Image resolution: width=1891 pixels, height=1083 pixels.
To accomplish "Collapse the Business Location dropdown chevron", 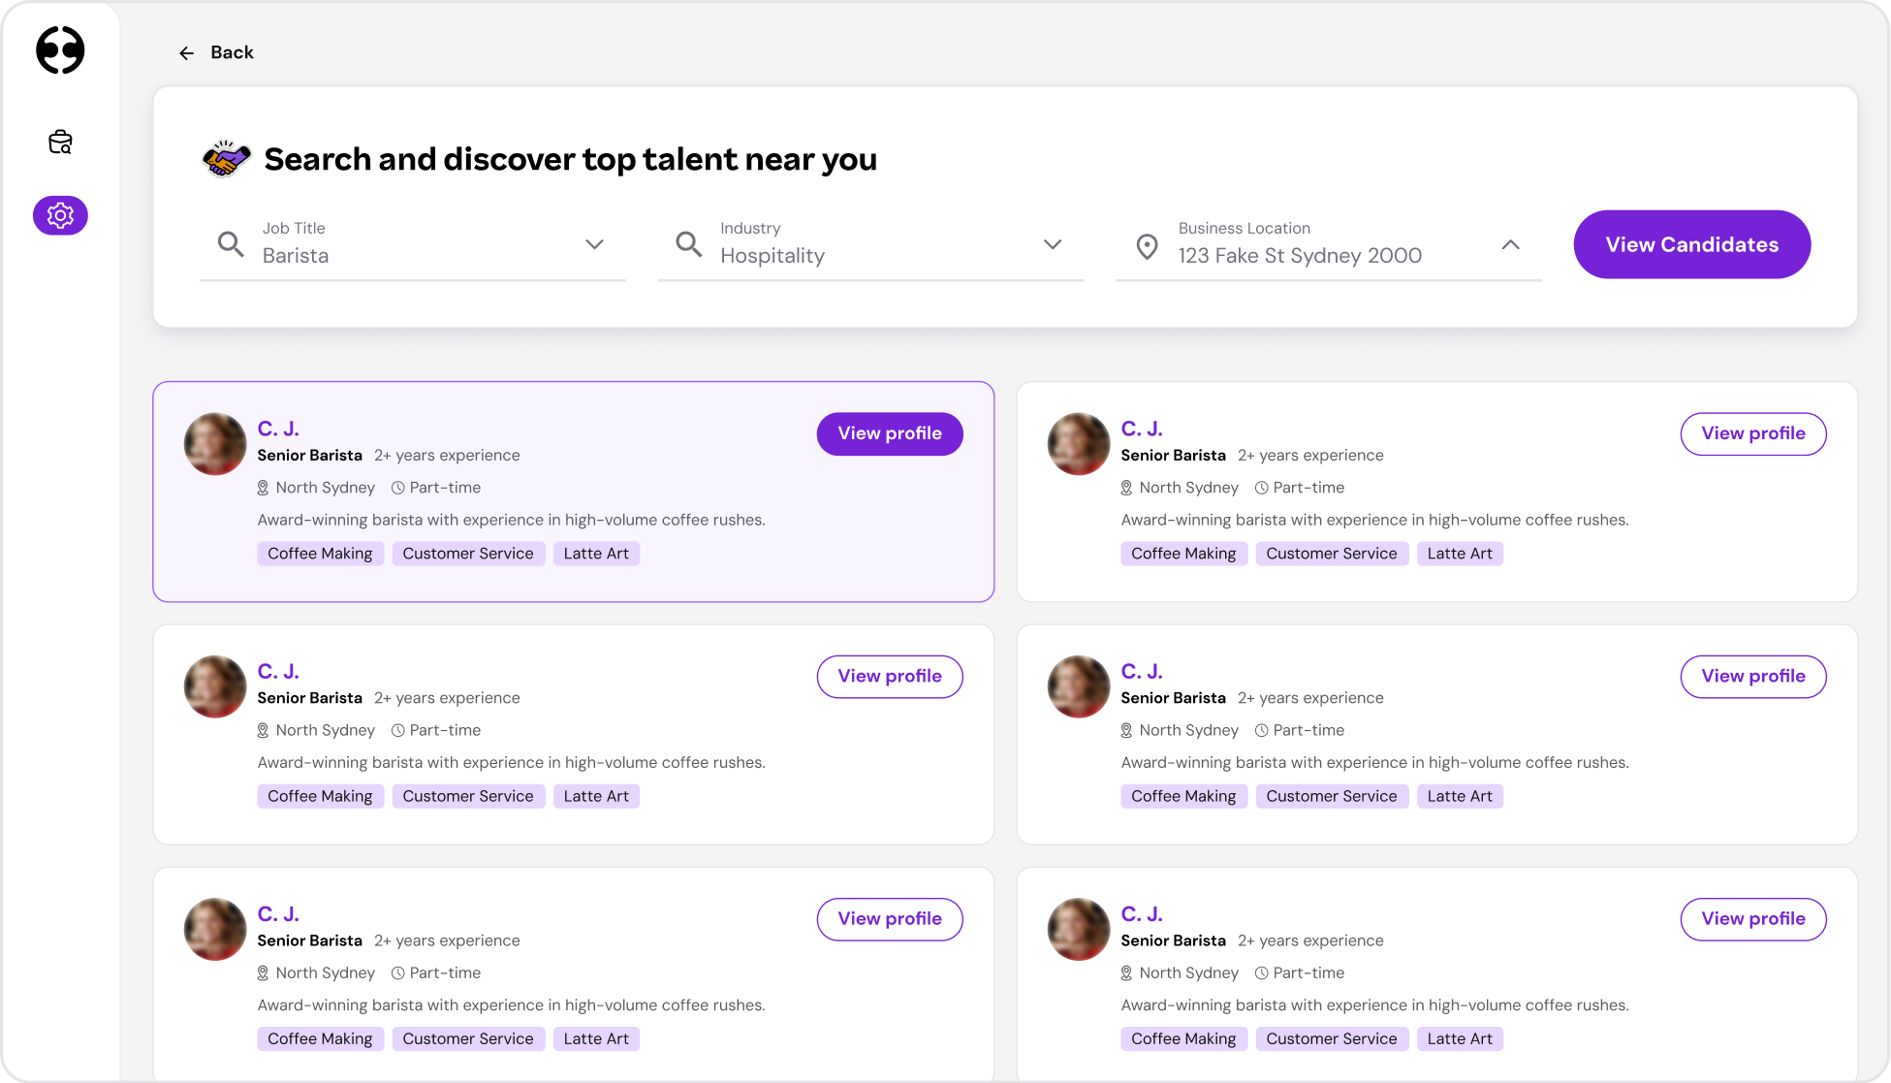I will [1510, 244].
